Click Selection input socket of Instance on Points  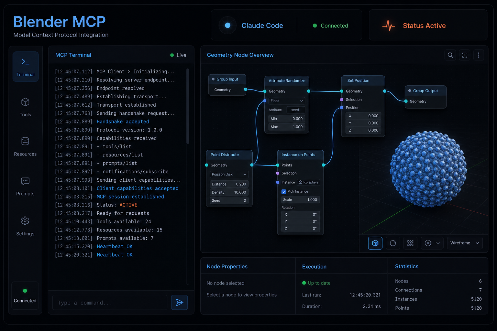click(278, 173)
